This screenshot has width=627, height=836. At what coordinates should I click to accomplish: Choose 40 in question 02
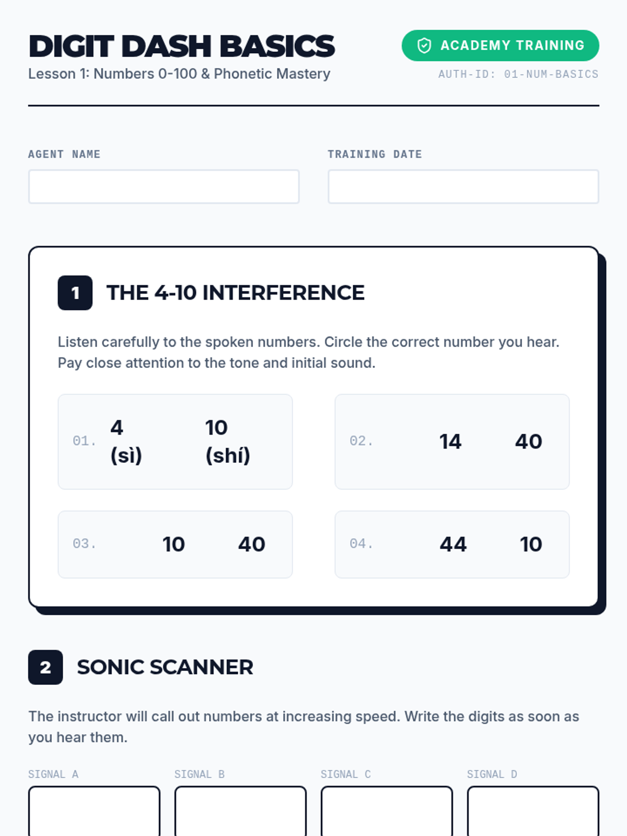(x=529, y=442)
